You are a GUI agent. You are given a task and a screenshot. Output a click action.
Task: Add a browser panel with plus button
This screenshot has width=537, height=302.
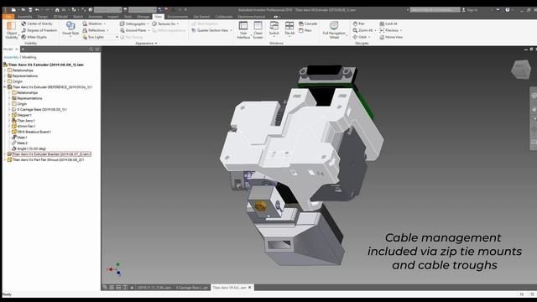pos(23,49)
